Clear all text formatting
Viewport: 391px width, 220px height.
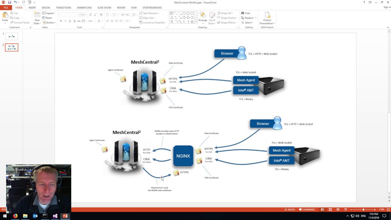coord(101,15)
